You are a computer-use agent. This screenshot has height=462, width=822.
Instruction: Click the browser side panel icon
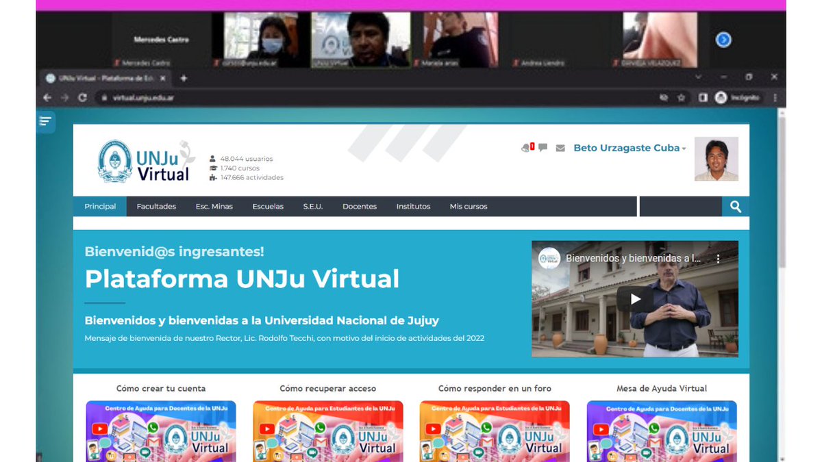pyautogui.click(x=703, y=98)
